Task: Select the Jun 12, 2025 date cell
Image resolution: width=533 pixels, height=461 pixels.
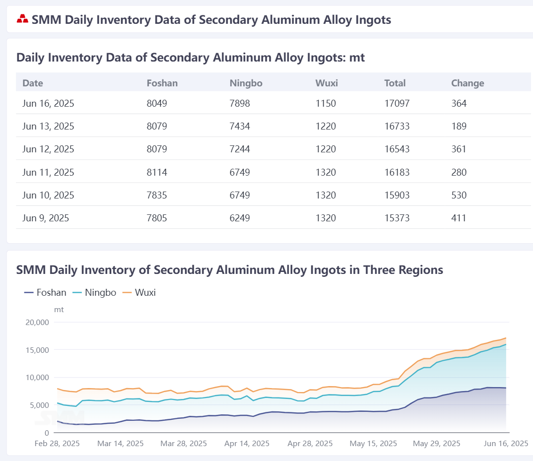Action: [48, 149]
